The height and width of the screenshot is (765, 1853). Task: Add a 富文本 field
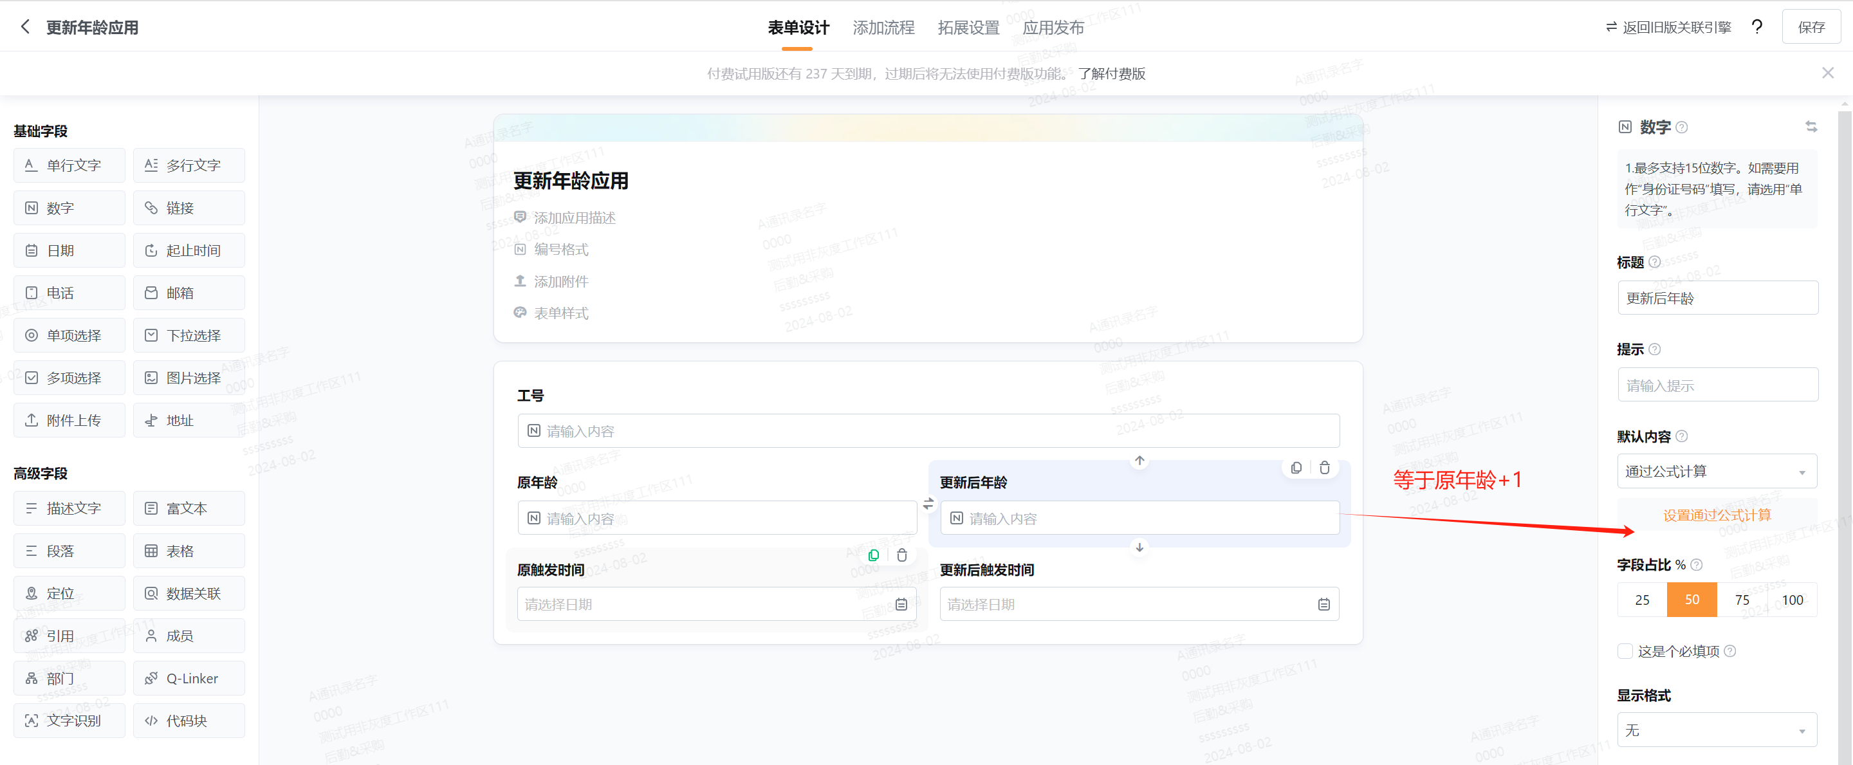(189, 509)
